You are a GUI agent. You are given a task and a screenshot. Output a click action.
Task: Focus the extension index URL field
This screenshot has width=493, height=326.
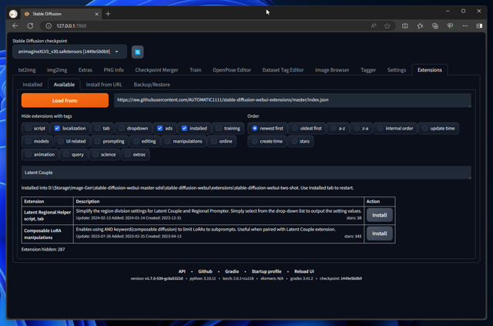click(293, 100)
